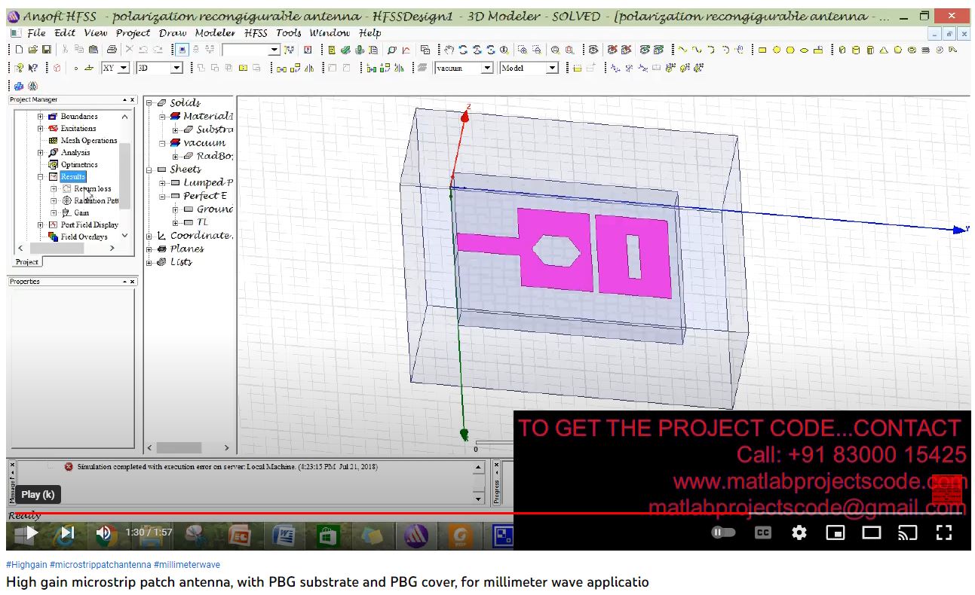The height and width of the screenshot is (595, 975).
Task: Open the Draw menu
Action: pos(173,33)
